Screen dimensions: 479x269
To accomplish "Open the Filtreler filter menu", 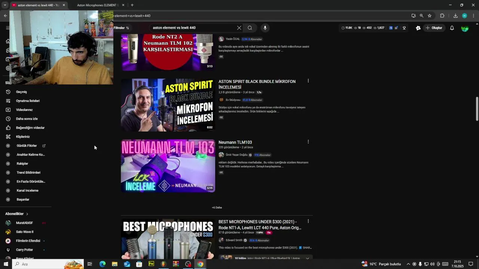I will point(121,28).
